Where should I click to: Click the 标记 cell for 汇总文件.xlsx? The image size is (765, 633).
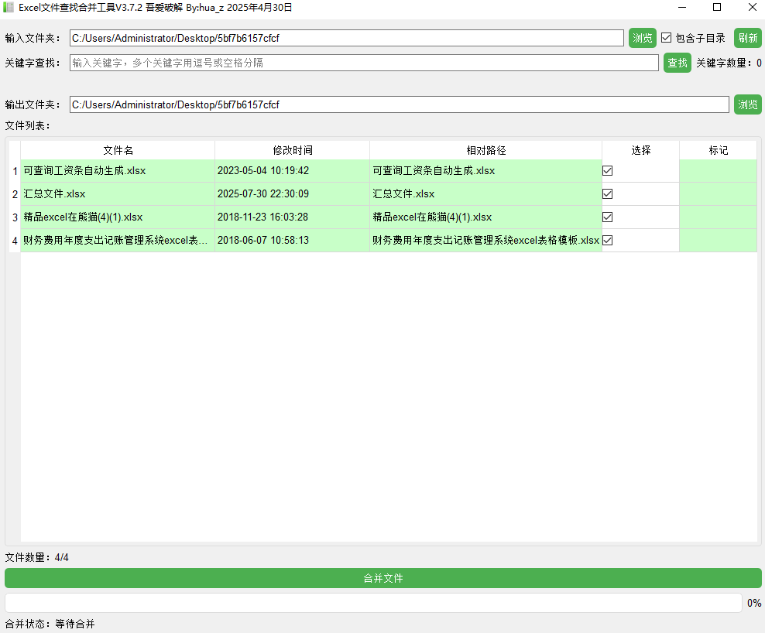718,194
